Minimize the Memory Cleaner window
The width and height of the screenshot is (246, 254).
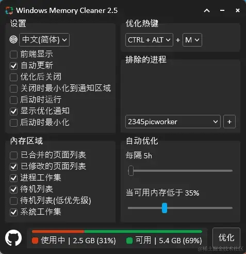[x=222, y=10]
